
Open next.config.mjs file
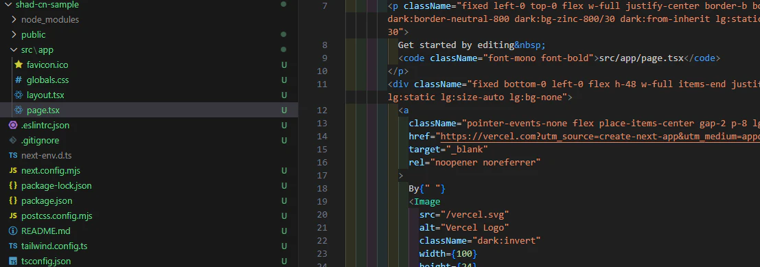point(51,170)
